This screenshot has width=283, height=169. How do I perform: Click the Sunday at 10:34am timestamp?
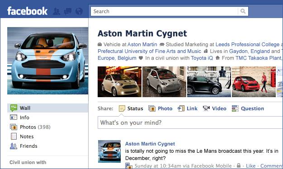(x=161, y=166)
